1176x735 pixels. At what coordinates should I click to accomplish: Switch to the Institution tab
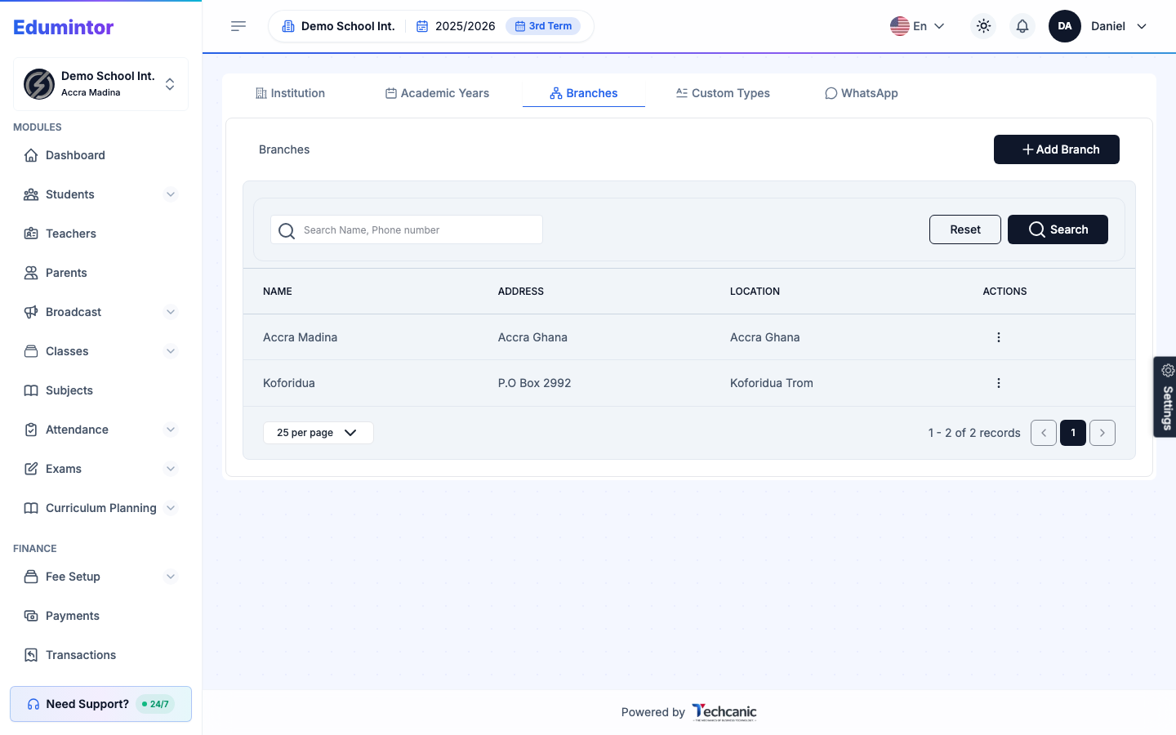[x=291, y=93]
